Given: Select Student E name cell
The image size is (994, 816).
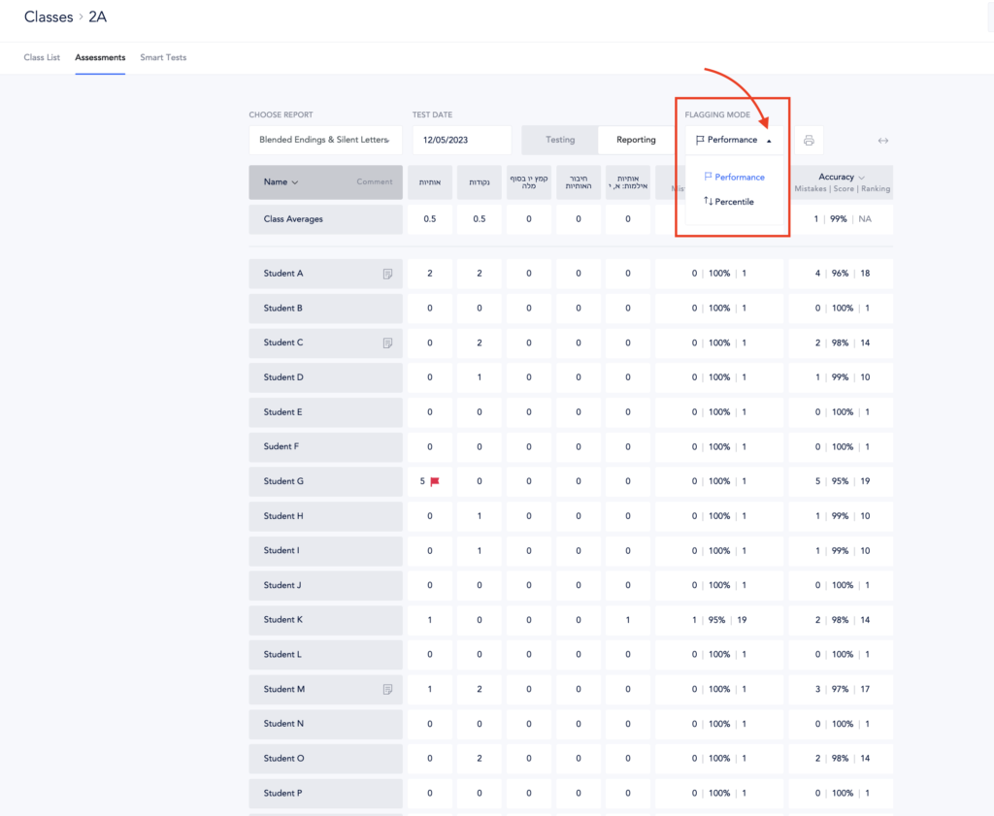Looking at the screenshot, I should tap(325, 412).
